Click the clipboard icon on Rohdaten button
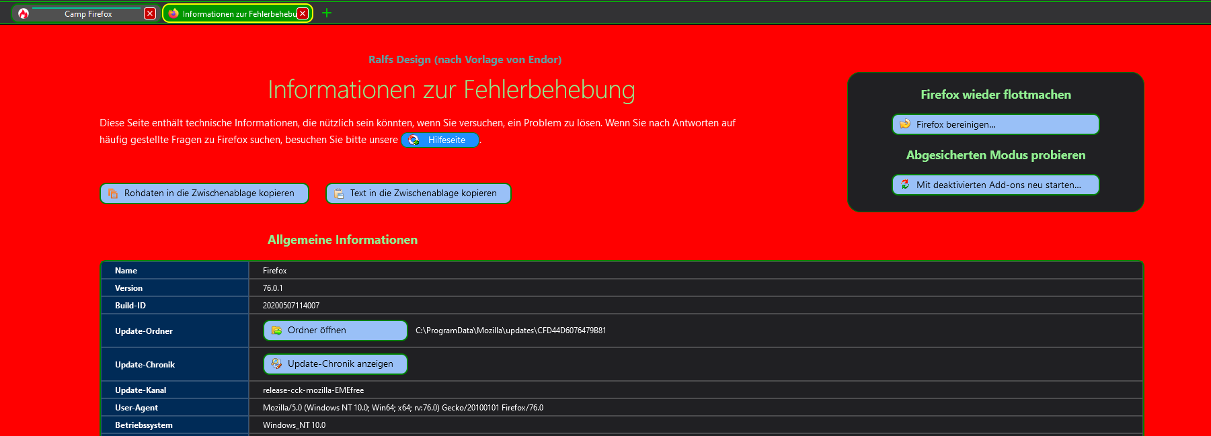 pyautogui.click(x=113, y=193)
